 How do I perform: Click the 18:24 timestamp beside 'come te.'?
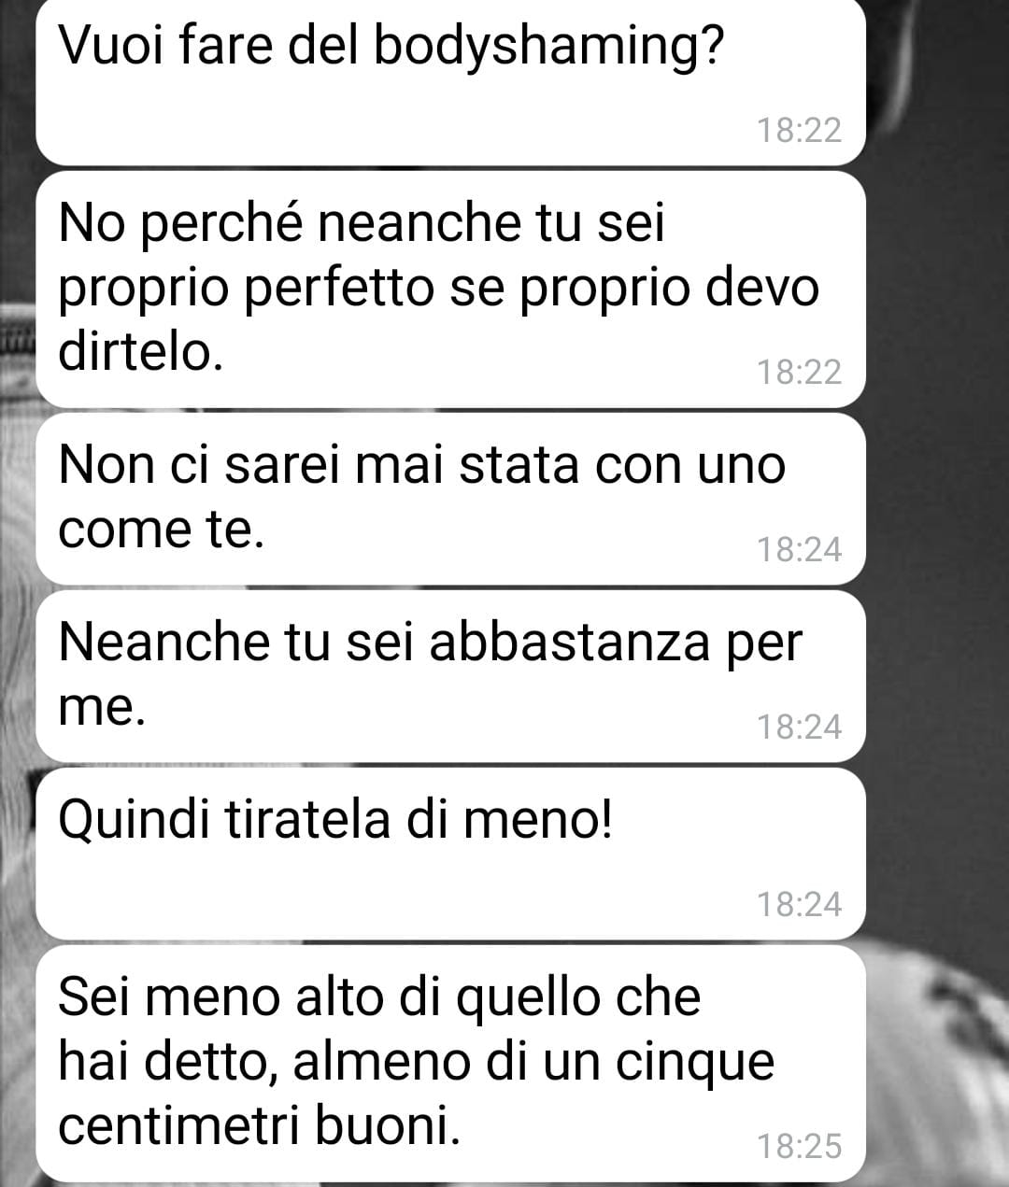(x=799, y=549)
